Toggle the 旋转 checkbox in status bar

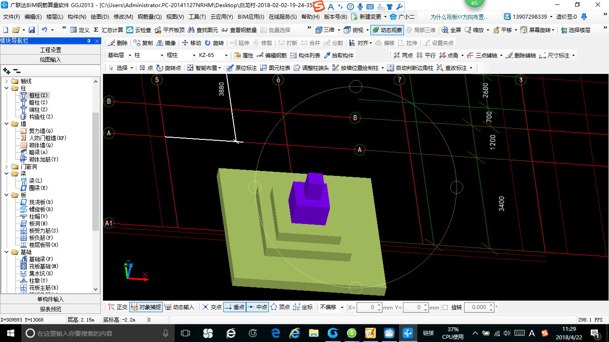[x=445, y=307]
